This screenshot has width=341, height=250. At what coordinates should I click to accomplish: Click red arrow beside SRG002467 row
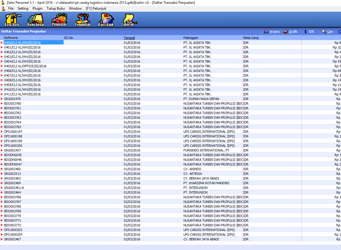[x=2, y=239]
